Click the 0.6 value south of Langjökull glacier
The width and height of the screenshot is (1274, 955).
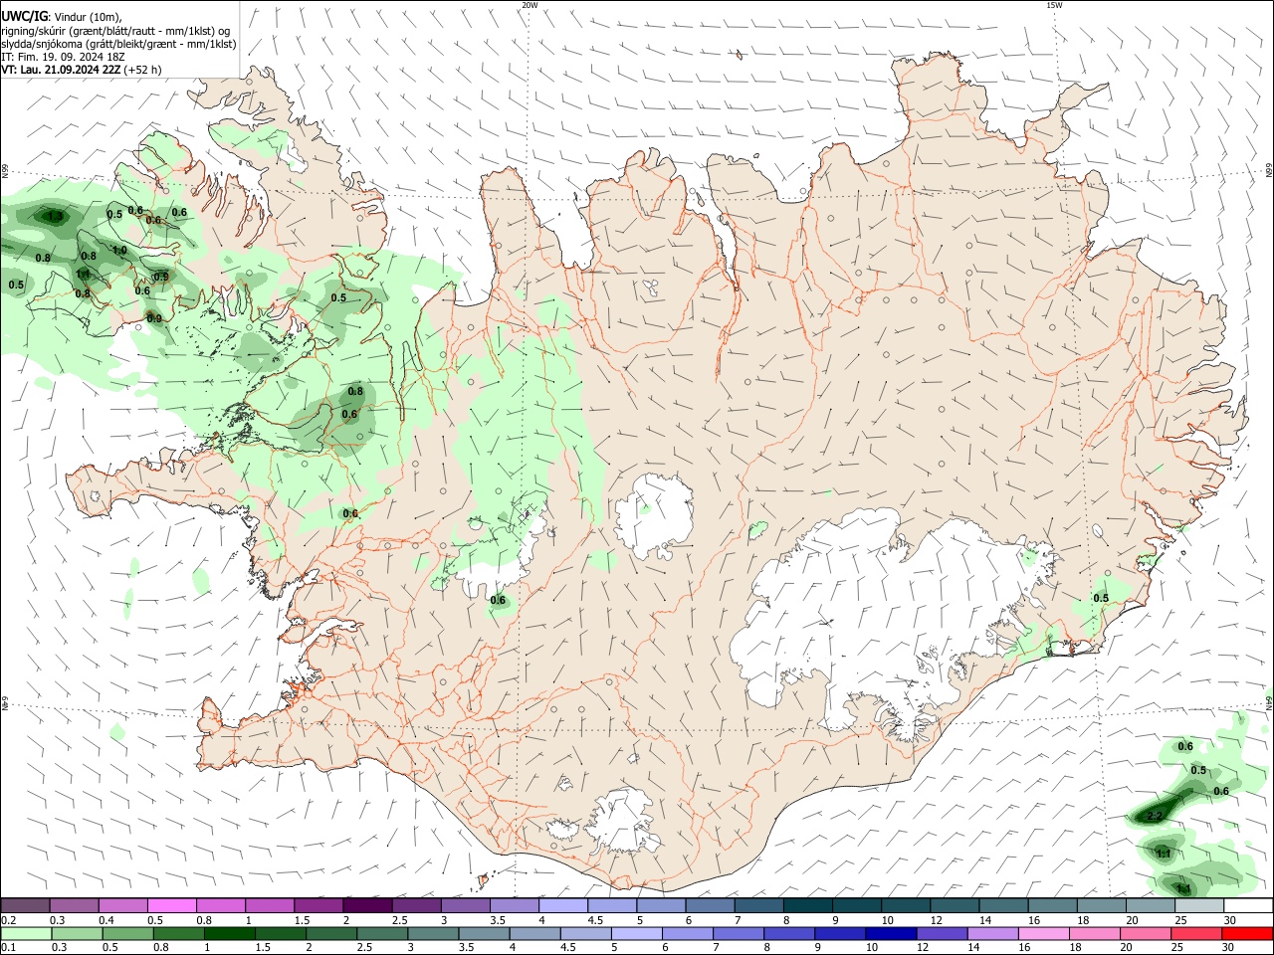pos(498,600)
